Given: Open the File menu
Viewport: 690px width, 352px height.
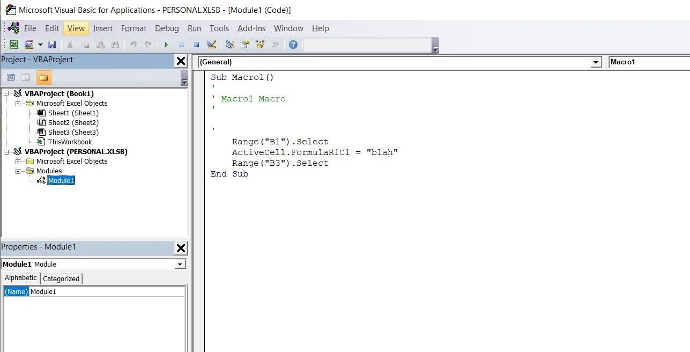Looking at the screenshot, I should (x=30, y=28).
